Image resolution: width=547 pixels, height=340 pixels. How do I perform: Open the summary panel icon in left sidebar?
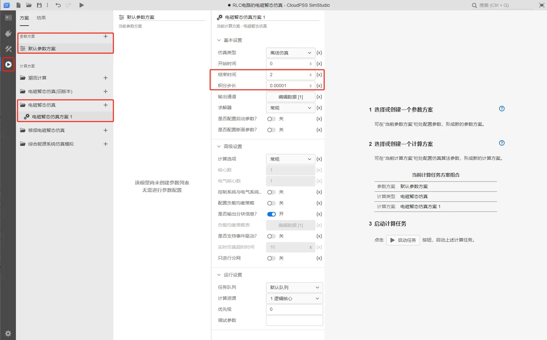pos(8,18)
